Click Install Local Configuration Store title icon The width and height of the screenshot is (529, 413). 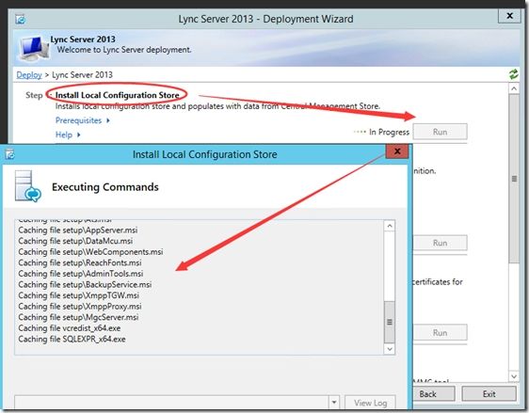pos(9,154)
